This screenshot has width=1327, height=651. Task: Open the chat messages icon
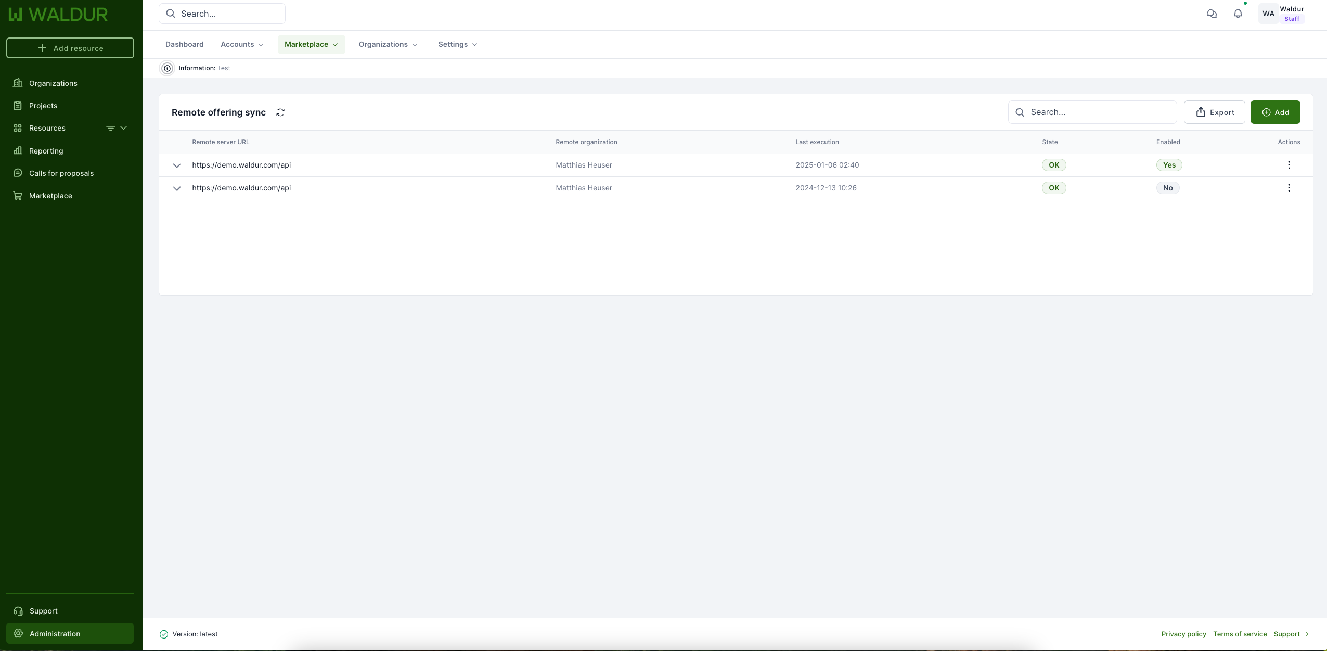pos(1212,14)
